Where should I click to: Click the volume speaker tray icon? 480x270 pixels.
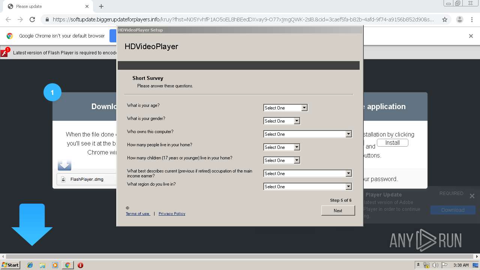[x=435, y=265]
